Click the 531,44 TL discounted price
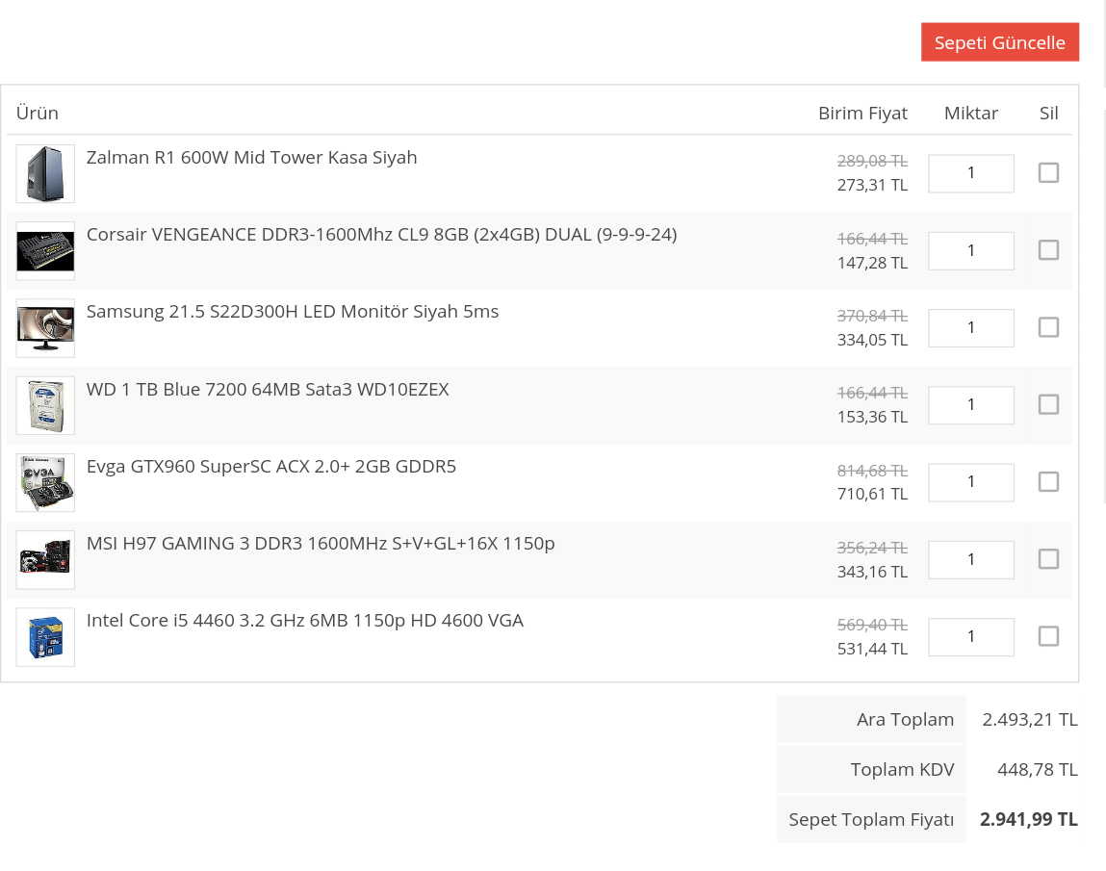The height and width of the screenshot is (871, 1106). pyautogui.click(x=872, y=648)
